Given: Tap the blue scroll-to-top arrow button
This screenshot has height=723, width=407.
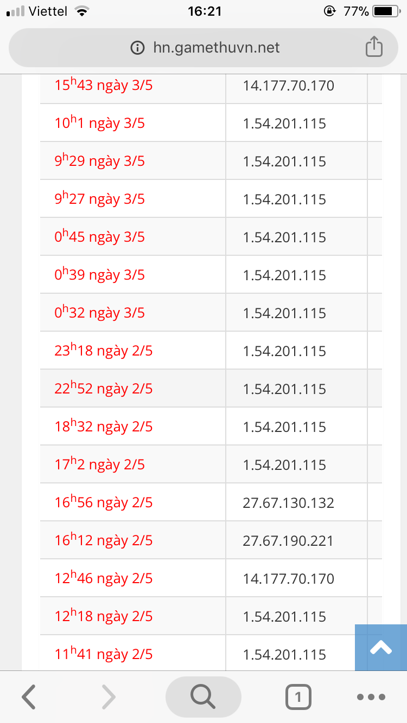Looking at the screenshot, I should [x=381, y=647].
